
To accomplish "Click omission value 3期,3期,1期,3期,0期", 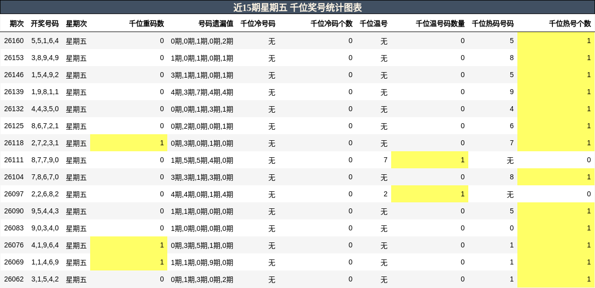I will (202, 177).
